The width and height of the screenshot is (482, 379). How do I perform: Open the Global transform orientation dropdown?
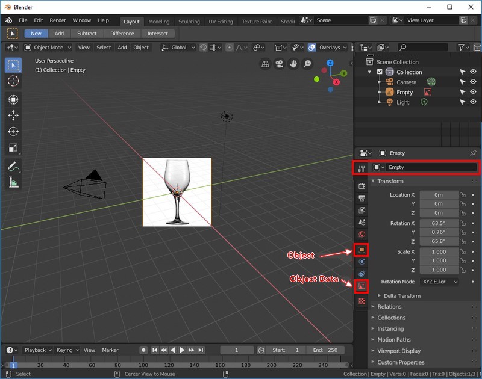178,48
